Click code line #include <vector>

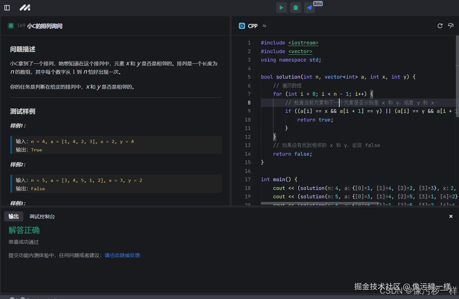pyautogui.click(x=286, y=51)
